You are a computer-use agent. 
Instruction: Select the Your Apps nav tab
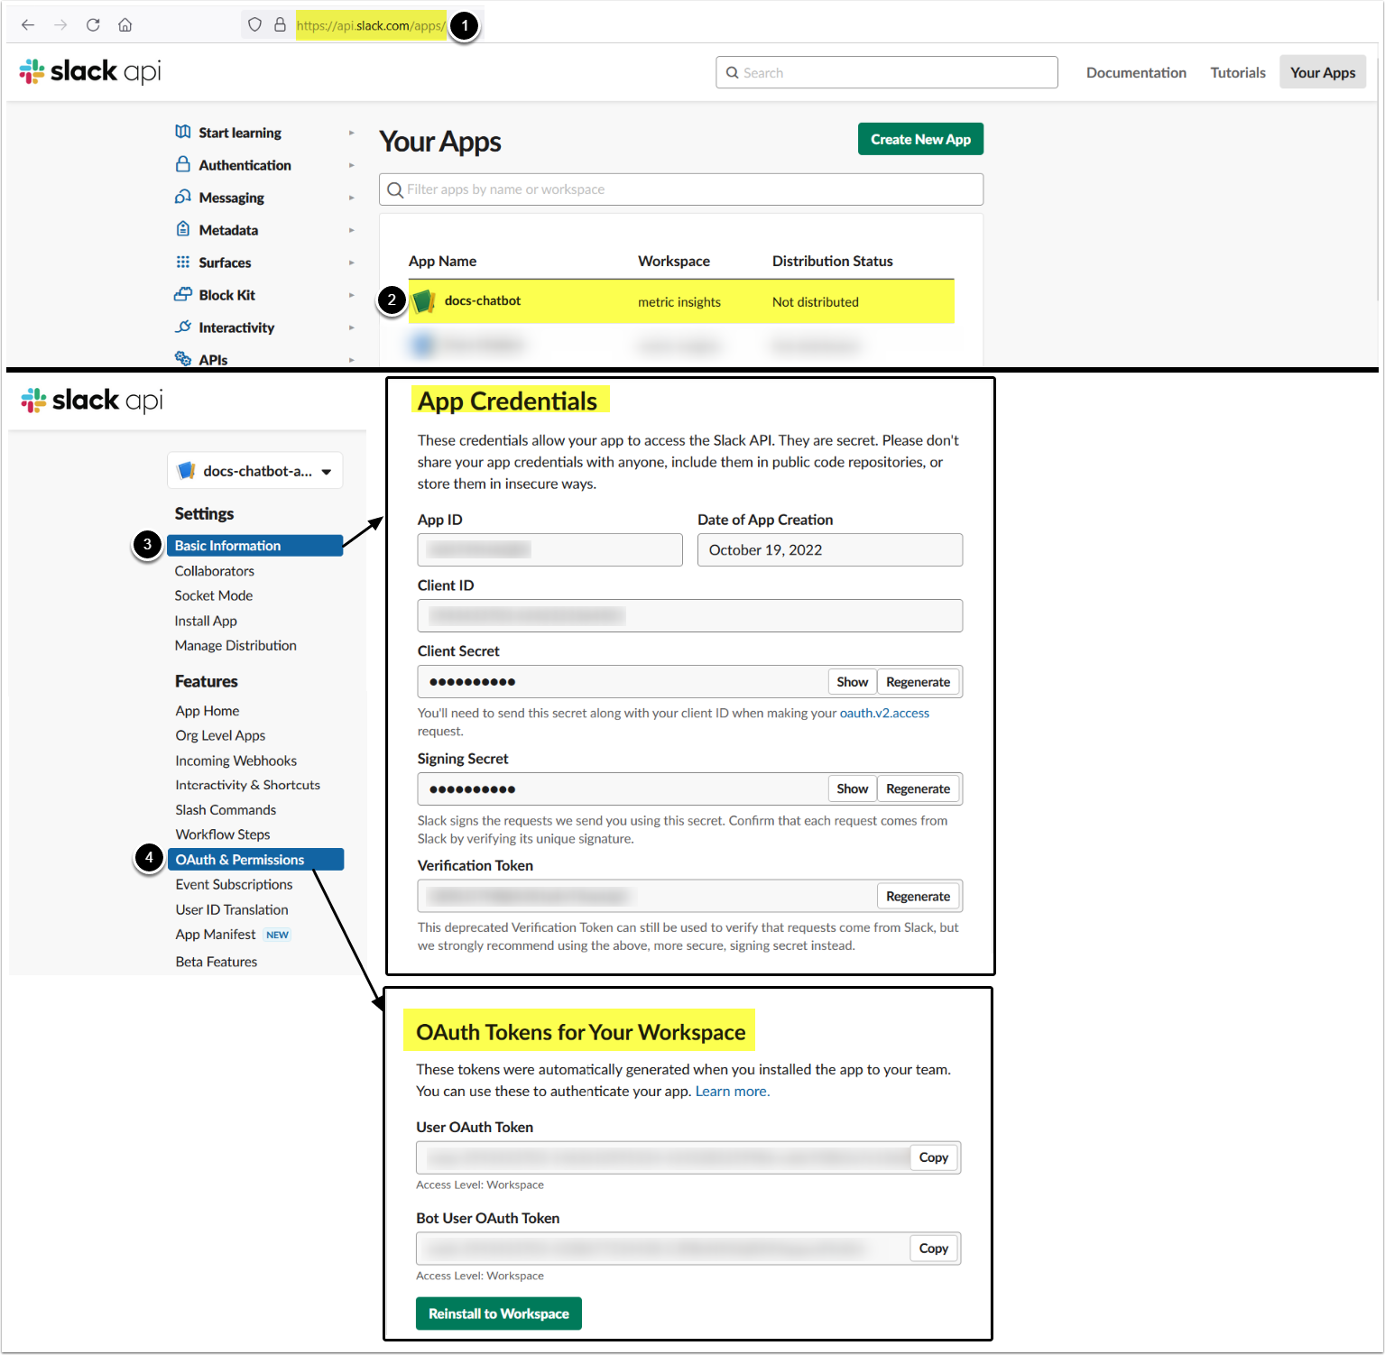1323,72
